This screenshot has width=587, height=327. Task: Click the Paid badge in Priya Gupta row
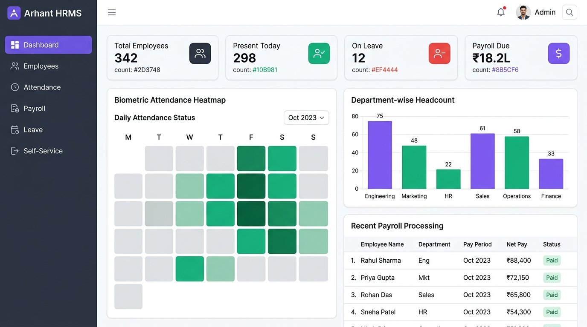tap(552, 278)
